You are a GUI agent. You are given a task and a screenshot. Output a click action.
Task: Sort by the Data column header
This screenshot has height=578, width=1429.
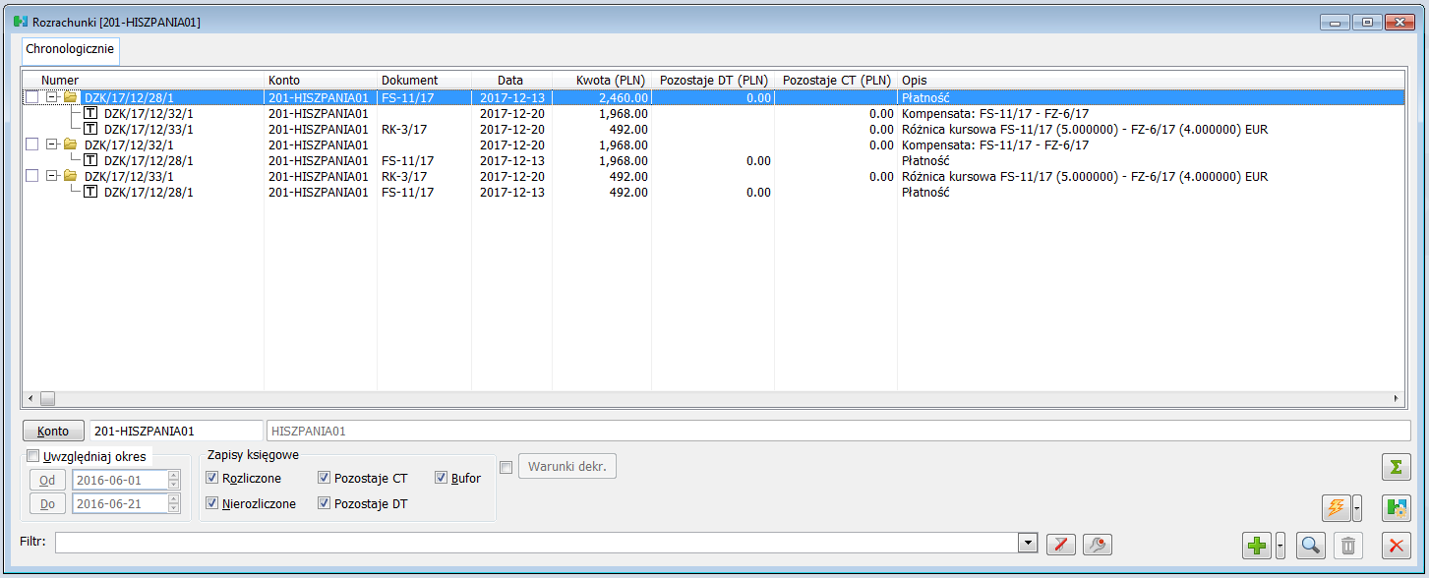point(511,80)
